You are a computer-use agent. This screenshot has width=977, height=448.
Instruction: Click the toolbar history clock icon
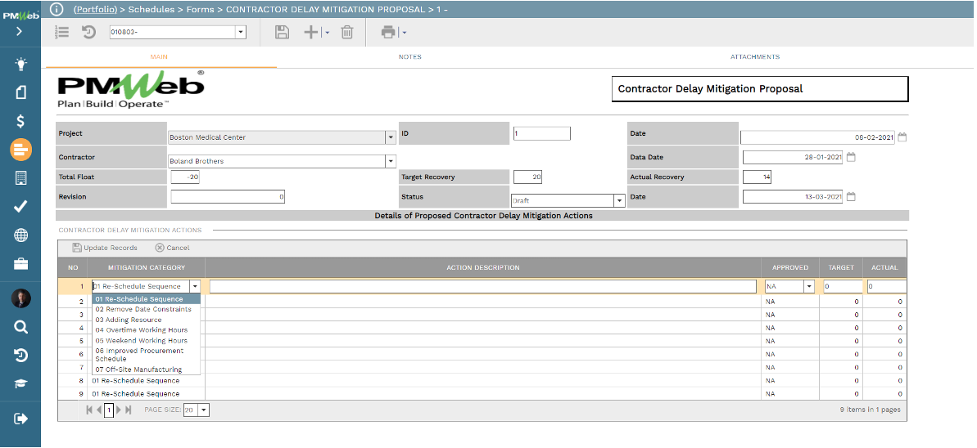(x=88, y=33)
